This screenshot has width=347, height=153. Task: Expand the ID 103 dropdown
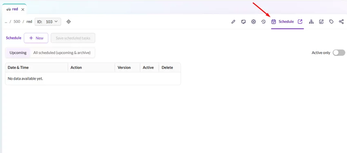click(x=48, y=22)
